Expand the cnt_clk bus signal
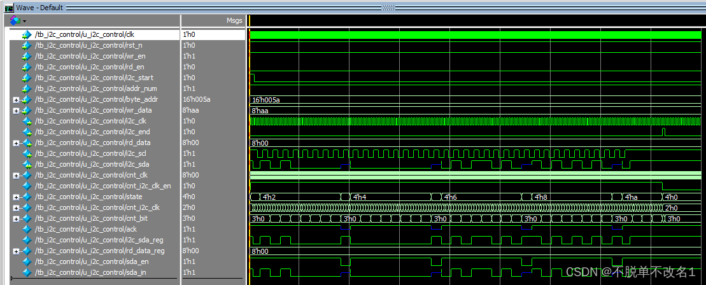 (17, 175)
